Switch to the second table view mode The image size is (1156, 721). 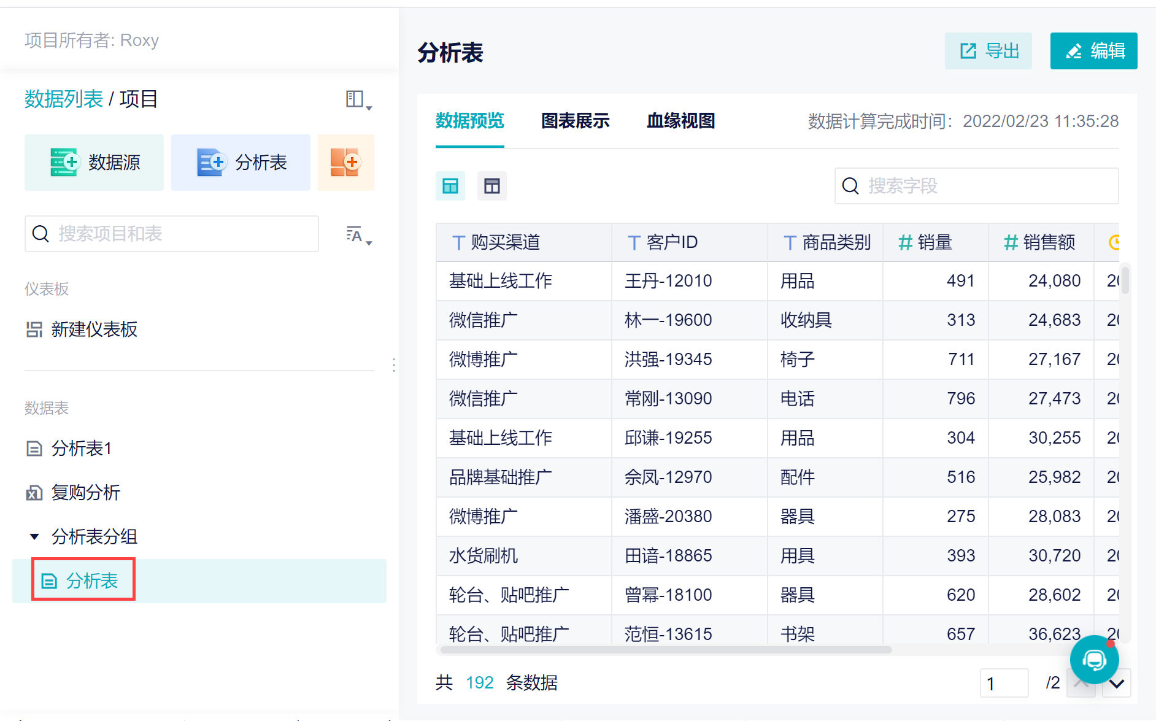point(492,186)
